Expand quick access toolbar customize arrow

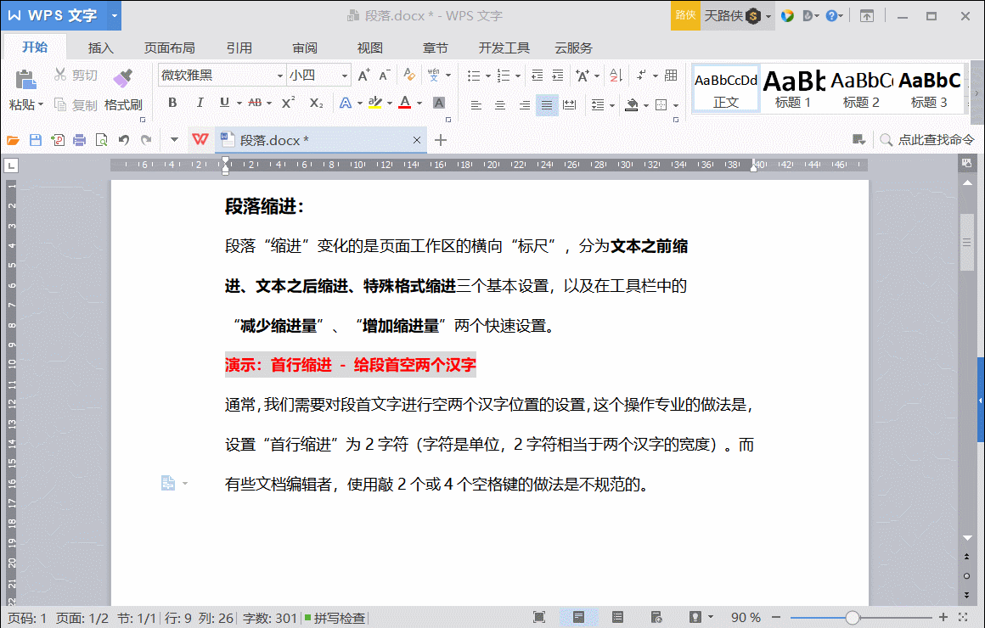[174, 140]
